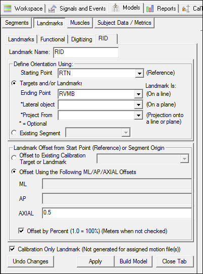This screenshot has height=274, width=203.
Task: Click the Apply button
Action: [95, 261]
